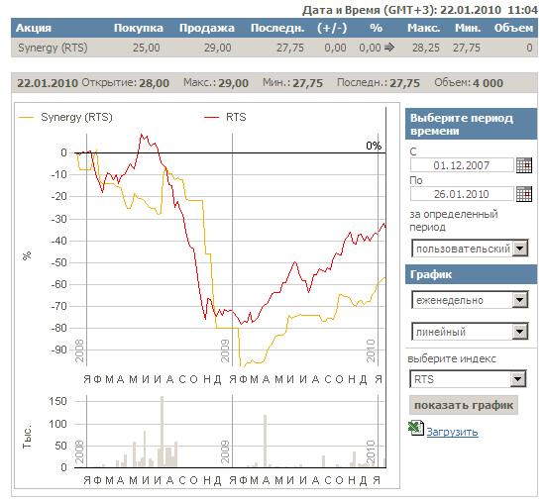Click the Synergy (RTS) yellow legend marker

click(x=26, y=118)
